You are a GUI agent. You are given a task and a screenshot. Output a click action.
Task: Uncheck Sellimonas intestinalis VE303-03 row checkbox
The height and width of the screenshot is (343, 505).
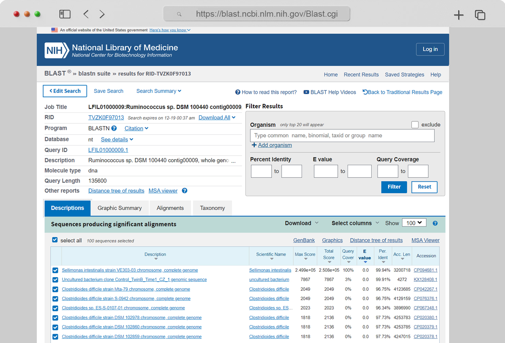coord(55,270)
